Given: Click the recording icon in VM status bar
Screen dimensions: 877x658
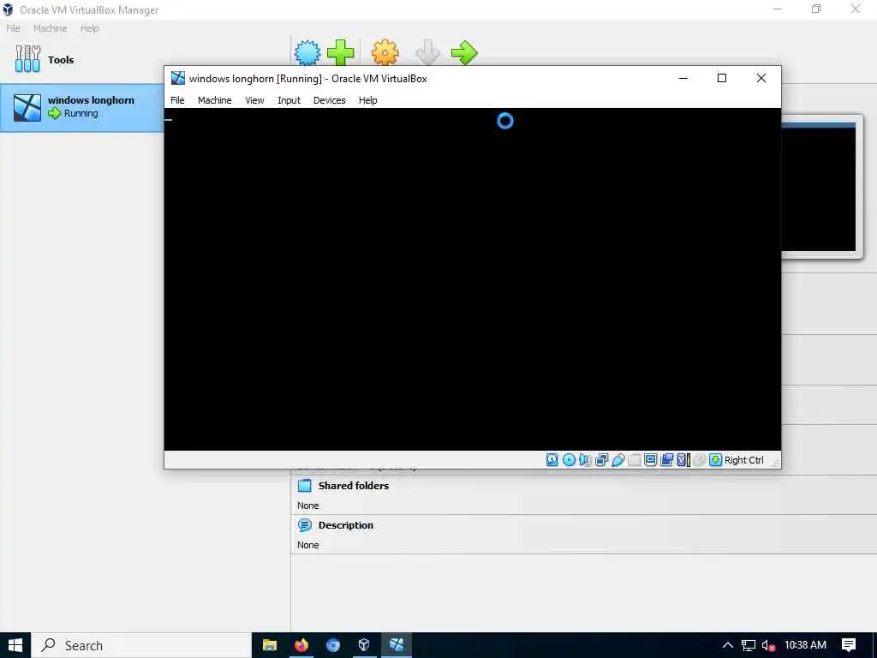Looking at the screenshot, I should click(x=666, y=460).
